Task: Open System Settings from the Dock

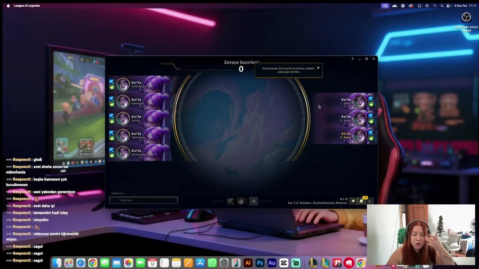Action: coord(224,263)
